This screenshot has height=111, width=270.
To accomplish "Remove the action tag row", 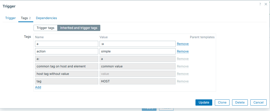I will 183,51.
